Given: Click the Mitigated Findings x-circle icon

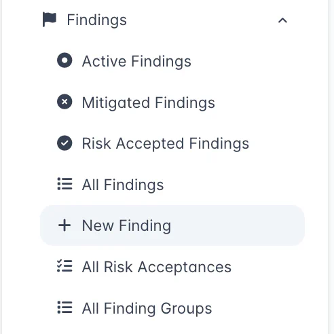Looking at the screenshot, I should [x=64, y=102].
